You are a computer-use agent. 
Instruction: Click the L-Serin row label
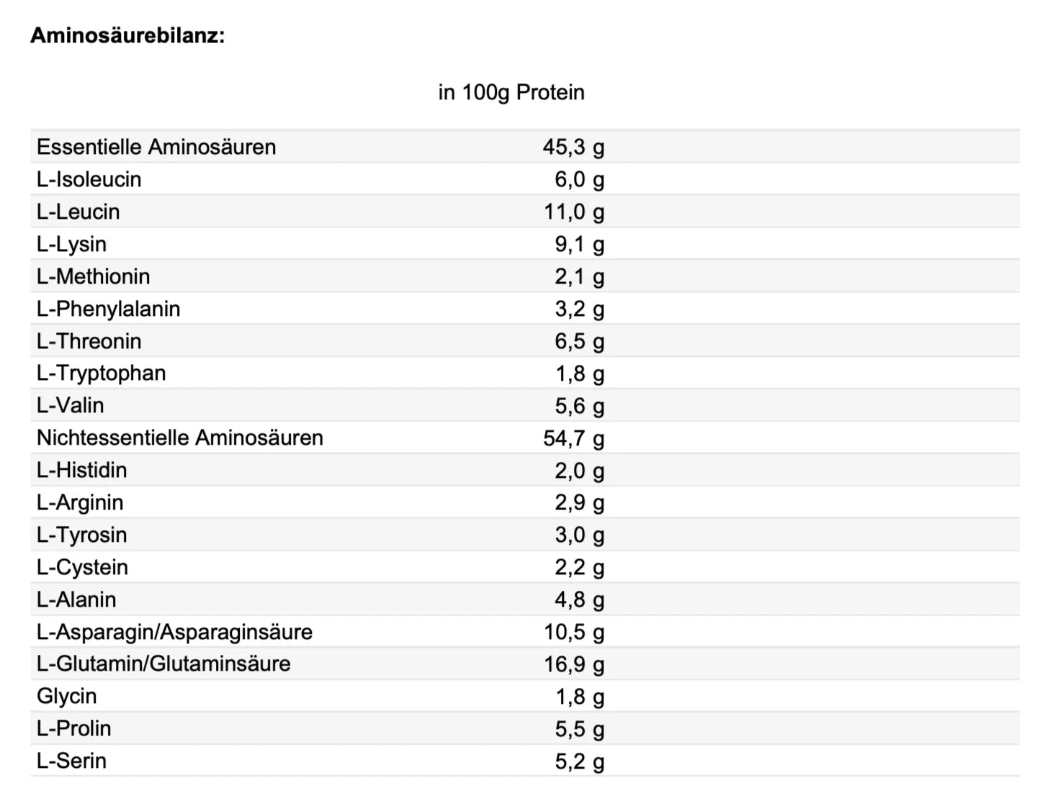(72, 761)
